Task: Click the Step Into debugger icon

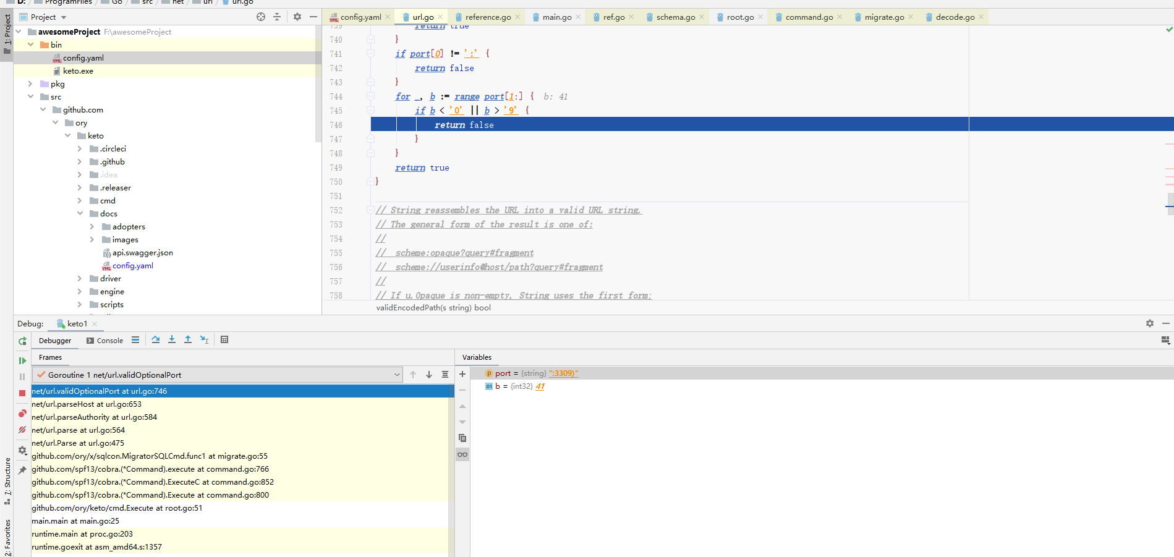Action: pyautogui.click(x=172, y=339)
